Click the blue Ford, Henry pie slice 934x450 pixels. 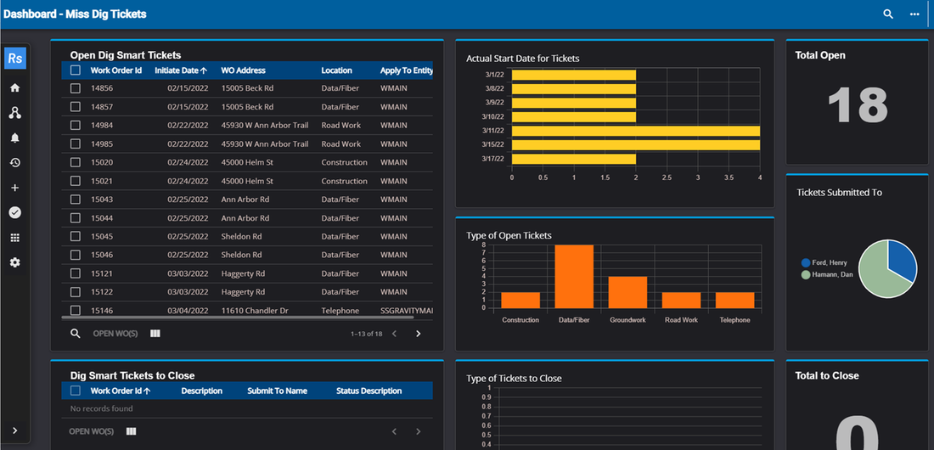(902, 261)
